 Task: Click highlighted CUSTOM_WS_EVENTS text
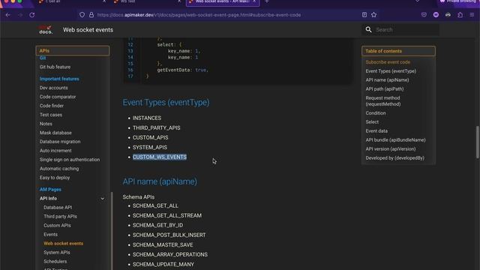click(160, 157)
